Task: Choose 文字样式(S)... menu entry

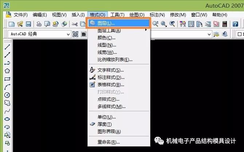Action: pyautogui.click(x=119, y=70)
